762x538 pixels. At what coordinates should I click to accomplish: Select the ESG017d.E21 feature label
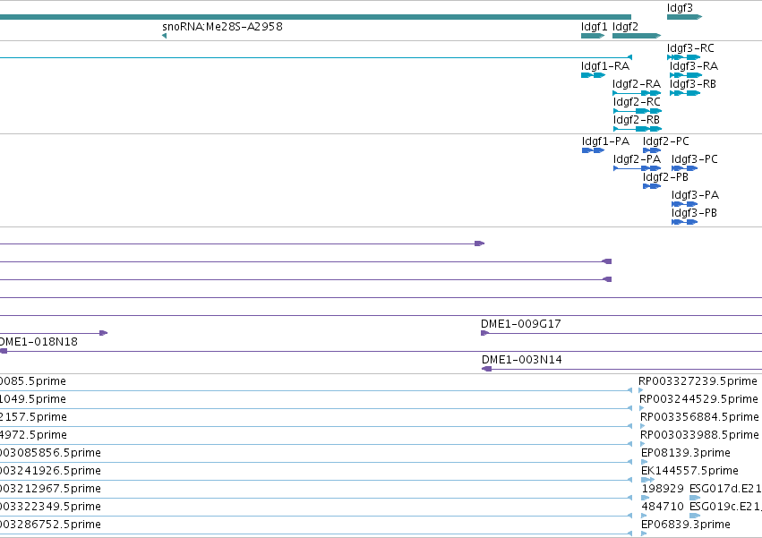725,489
